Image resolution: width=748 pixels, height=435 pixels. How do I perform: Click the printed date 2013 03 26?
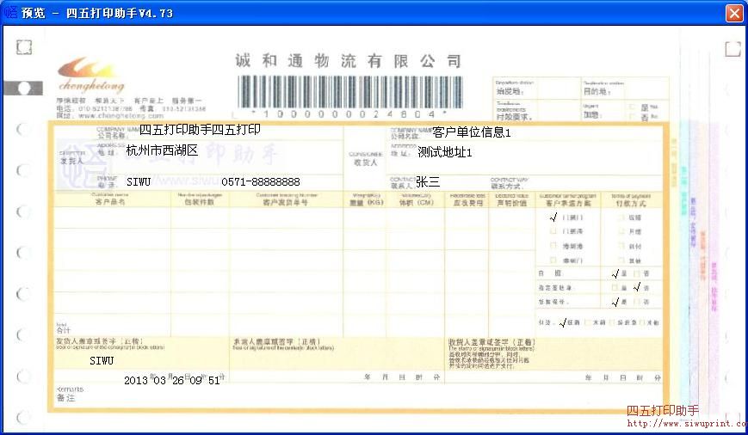pyautogui.click(x=154, y=380)
